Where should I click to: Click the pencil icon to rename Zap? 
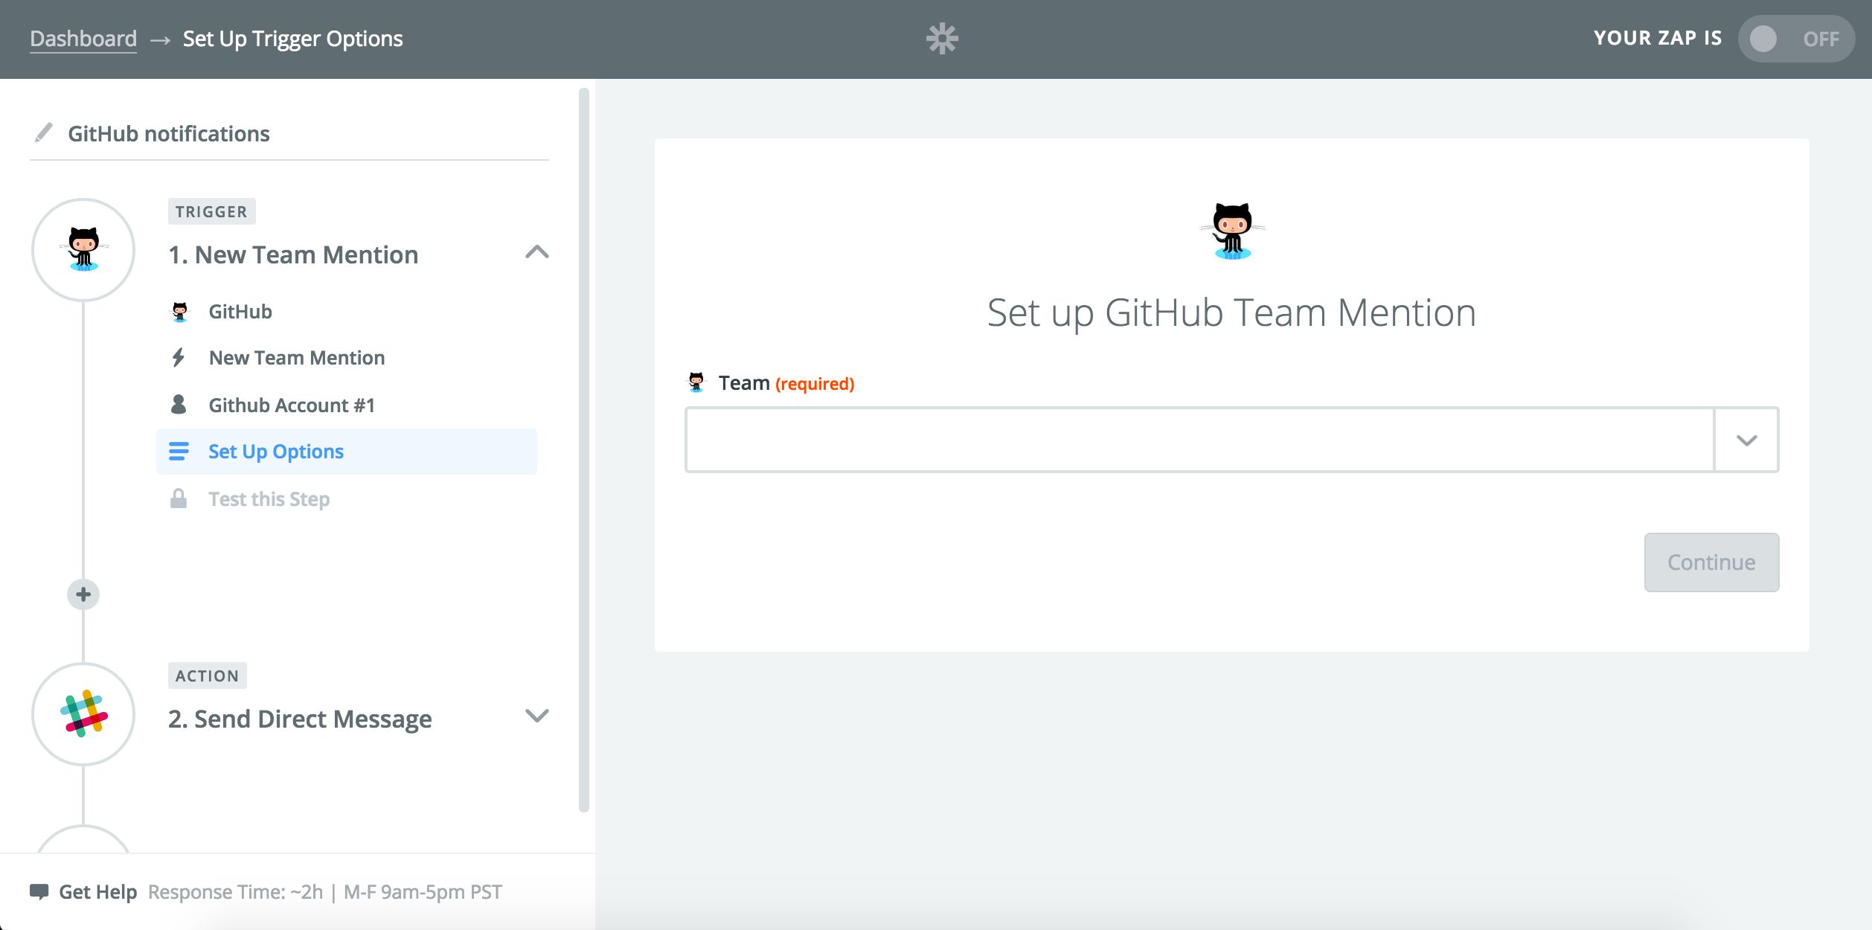point(44,132)
